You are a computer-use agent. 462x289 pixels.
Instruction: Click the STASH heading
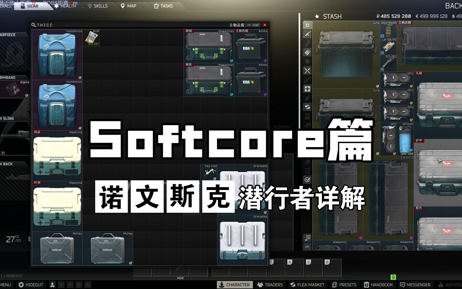[x=332, y=16]
